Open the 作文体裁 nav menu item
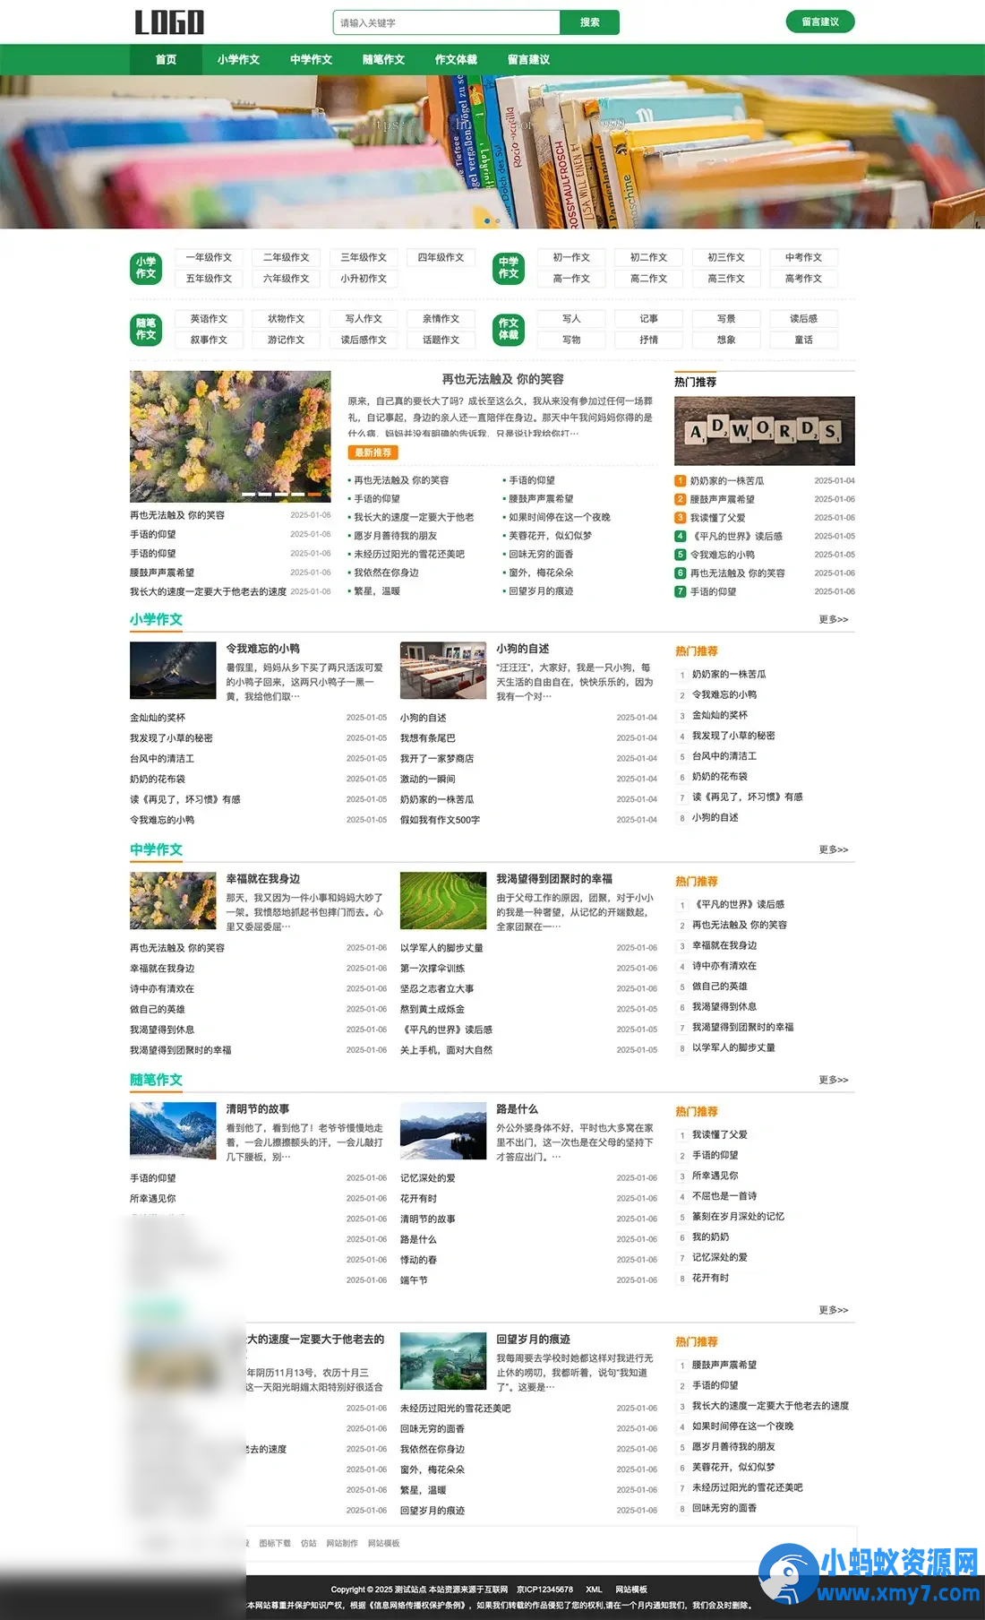The image size is (985, 1620). coord(456,60)
